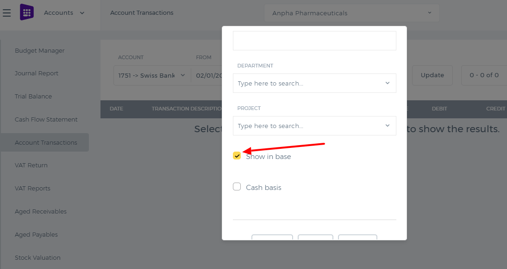Click the empty text field above Department
This screenshot has width=507, height=269.
(314, 41)
